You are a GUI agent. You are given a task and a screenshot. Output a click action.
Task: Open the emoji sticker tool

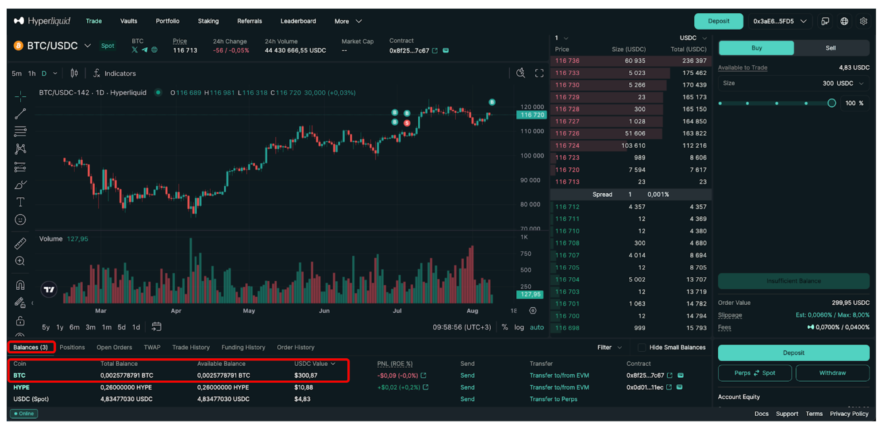pos(20,220)
